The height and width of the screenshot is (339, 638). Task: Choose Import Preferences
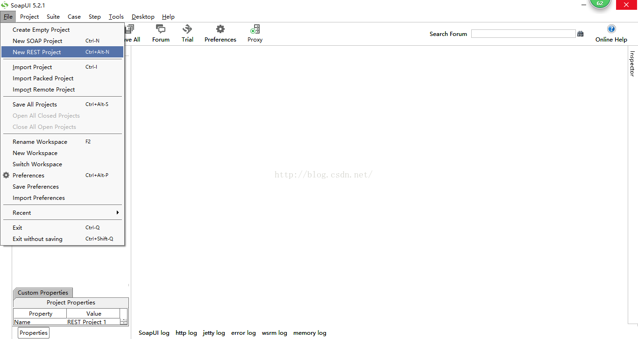tap(62, 198)
